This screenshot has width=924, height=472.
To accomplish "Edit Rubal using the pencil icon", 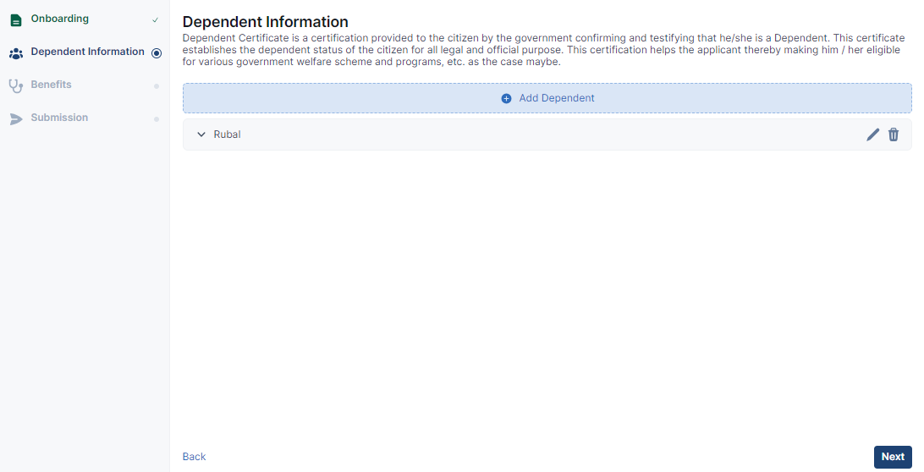I will (x=872, y=134).
